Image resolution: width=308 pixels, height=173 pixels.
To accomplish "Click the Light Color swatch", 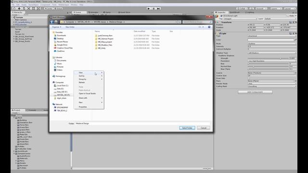I will click(270, 40).
